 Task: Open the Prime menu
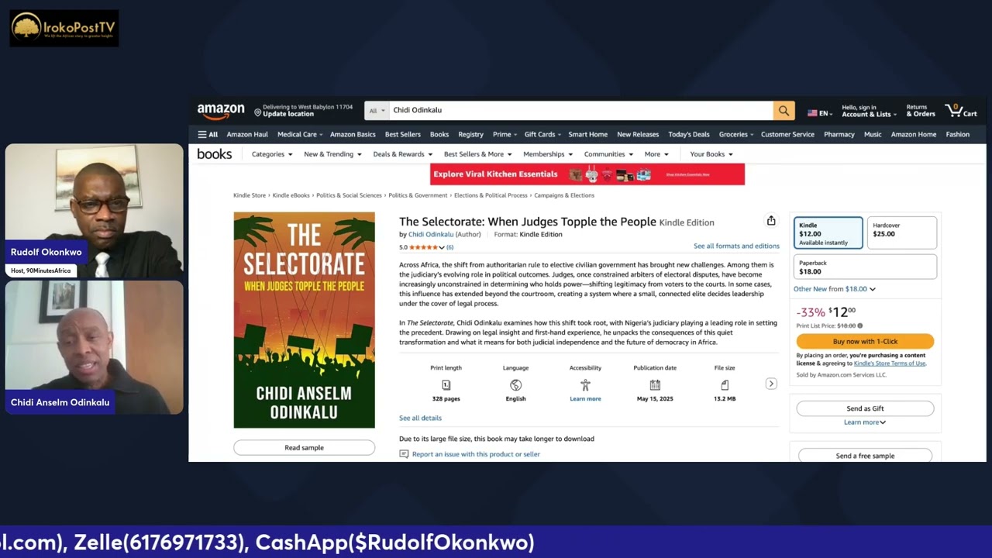pyautogui.click(x=505, y=134)
